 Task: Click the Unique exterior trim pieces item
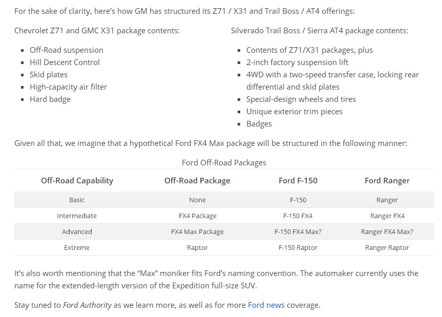[294, 112]
